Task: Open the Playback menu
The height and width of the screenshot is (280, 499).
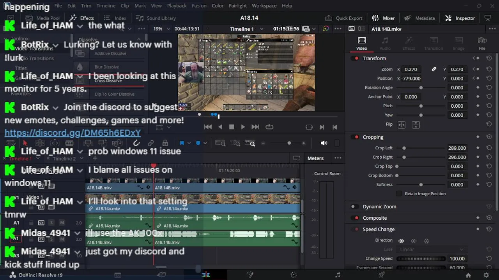Action: (x=177, y=6)
